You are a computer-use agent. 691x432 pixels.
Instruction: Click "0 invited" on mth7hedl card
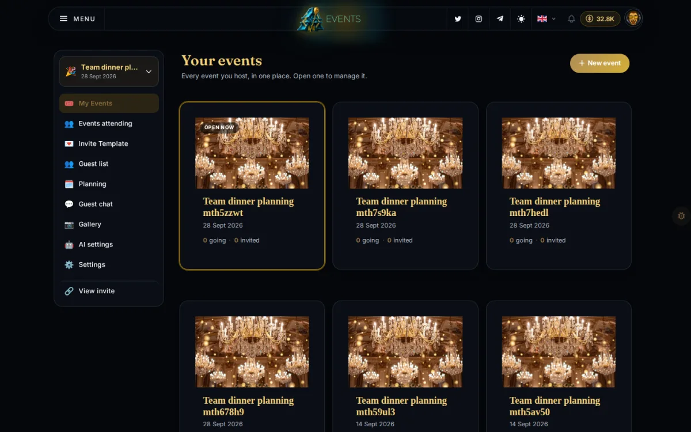pyautogui.click(x=553, y=240)
